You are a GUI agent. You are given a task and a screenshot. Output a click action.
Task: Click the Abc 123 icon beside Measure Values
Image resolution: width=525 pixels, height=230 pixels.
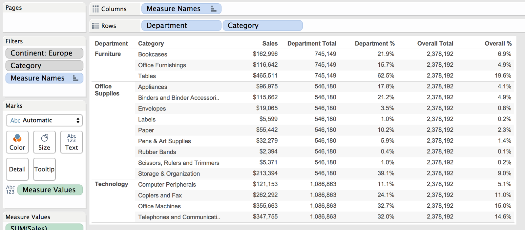[x=10, y=190]
